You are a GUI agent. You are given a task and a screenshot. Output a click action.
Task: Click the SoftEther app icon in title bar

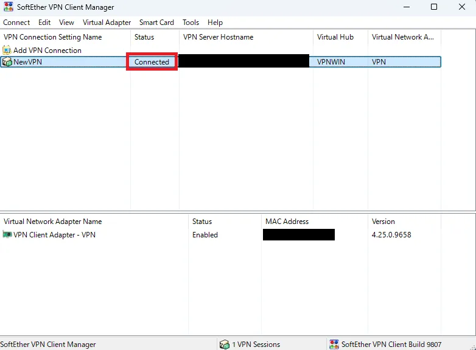tap(8, 7)
